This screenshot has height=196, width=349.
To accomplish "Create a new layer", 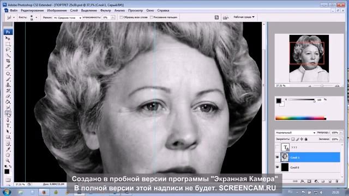I will point(330,181).
